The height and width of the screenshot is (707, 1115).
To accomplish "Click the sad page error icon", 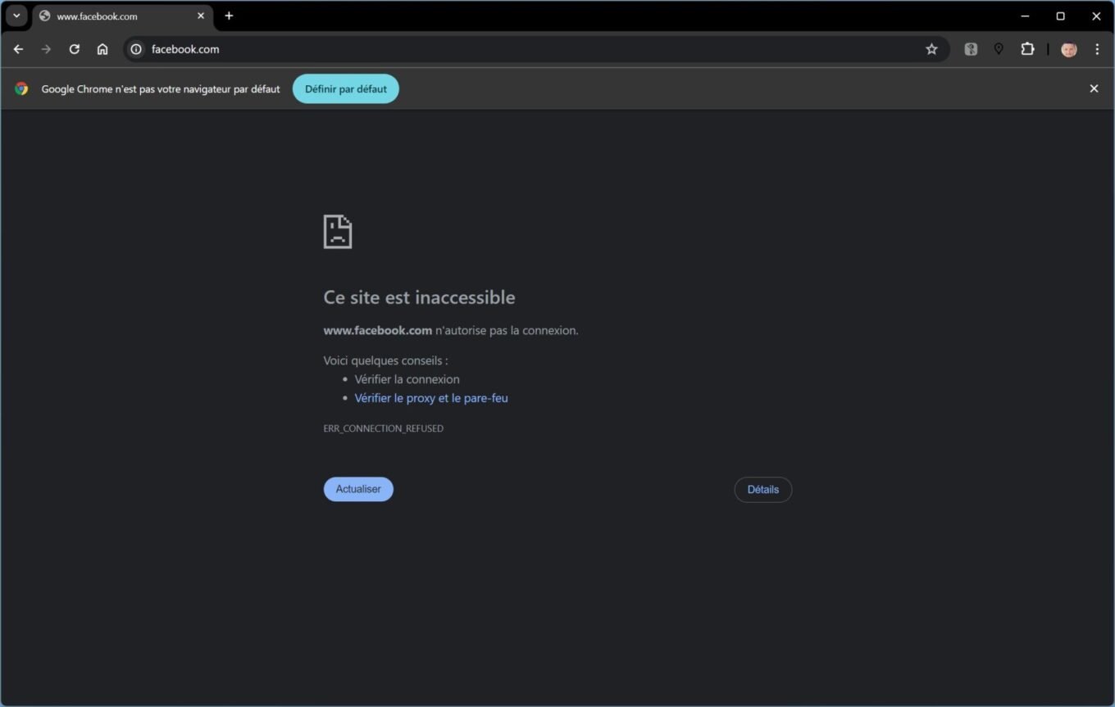I will point(338,232).
